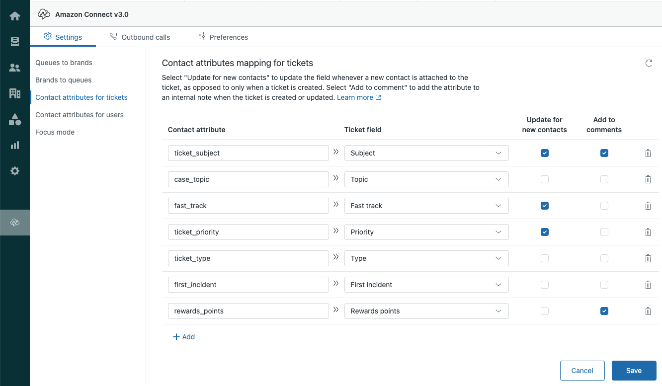Screen dimensions: 662x386
Task: Click the Save button
Action: 634,371
